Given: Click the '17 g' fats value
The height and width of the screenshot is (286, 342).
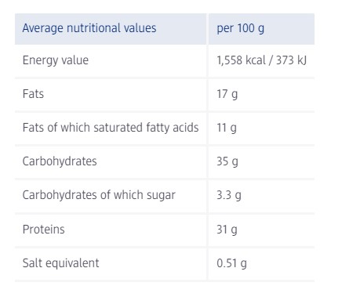Looking at the screenshot, I should click(x=227, y=94).
